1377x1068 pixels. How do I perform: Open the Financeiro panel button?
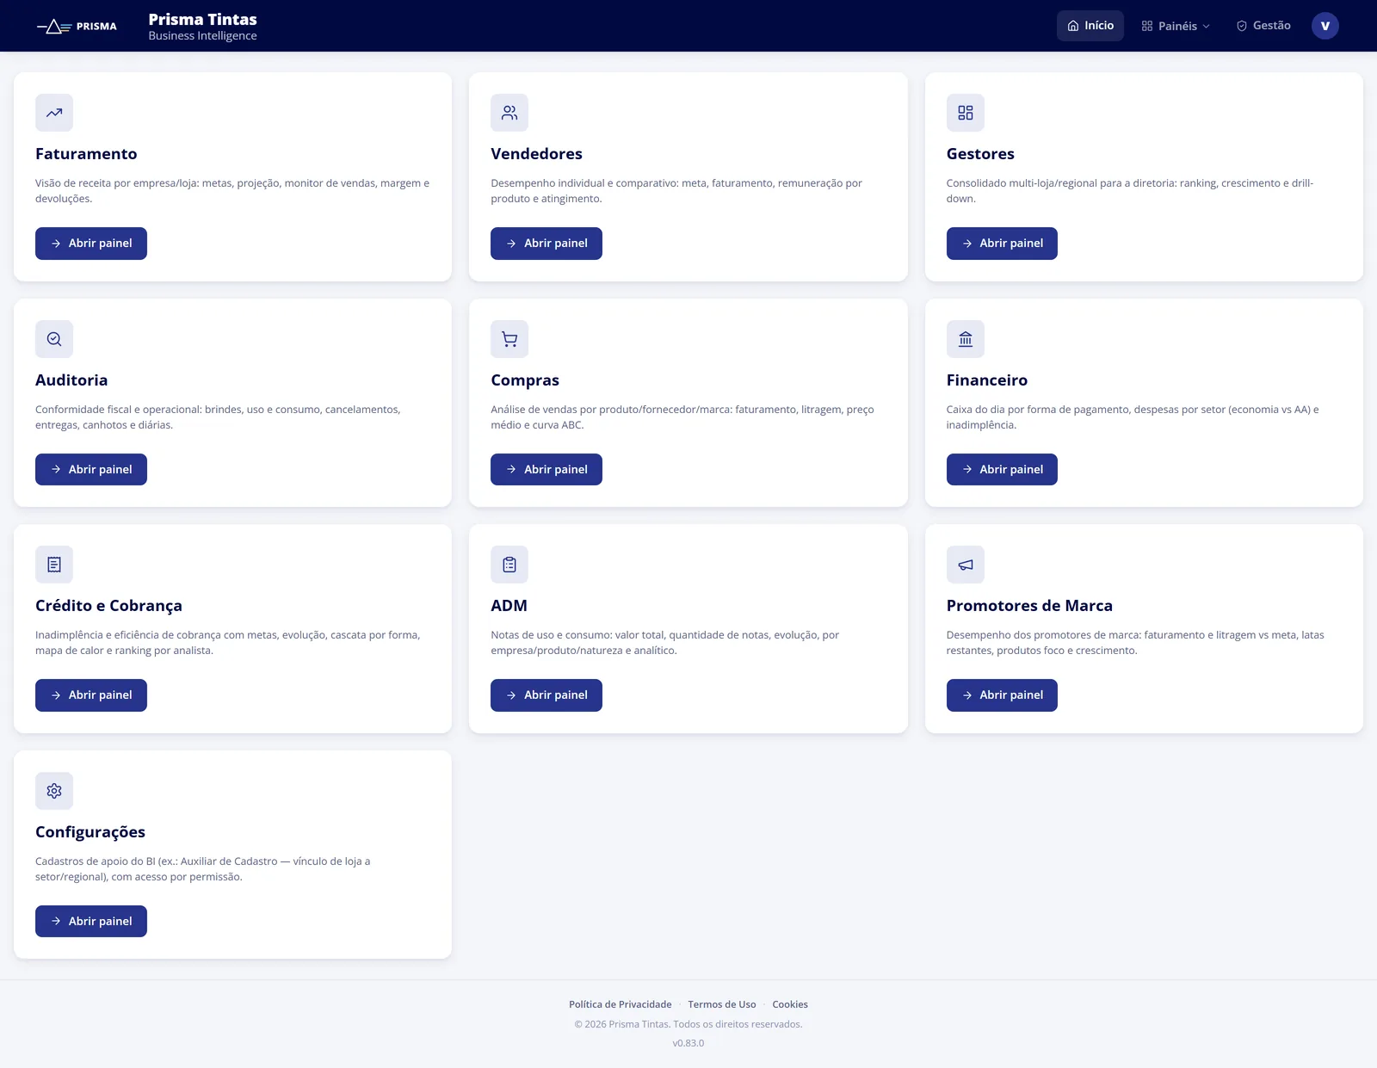point(1002,470)
